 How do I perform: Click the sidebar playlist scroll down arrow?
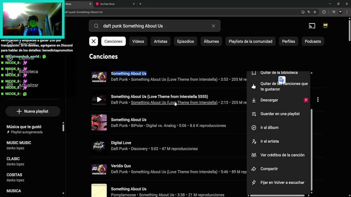[63, 193]
